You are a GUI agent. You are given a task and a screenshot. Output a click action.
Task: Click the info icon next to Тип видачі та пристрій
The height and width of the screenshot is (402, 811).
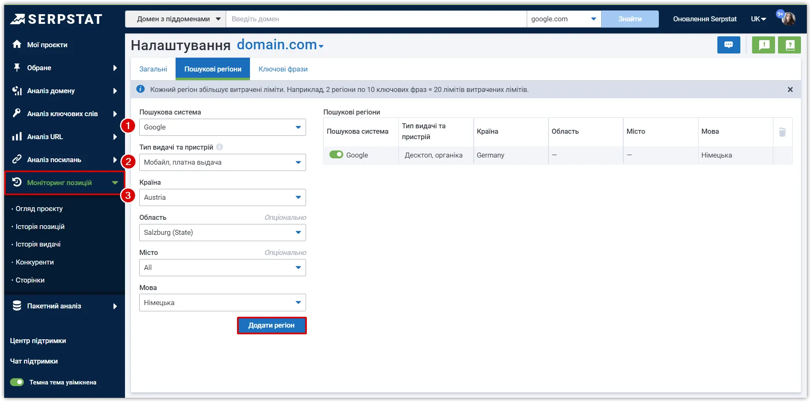click(219, 147)
